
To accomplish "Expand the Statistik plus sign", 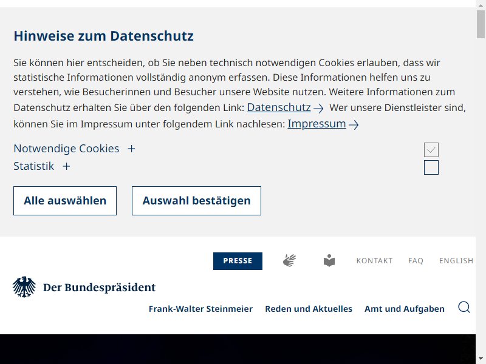I will [x=66, y=166].
